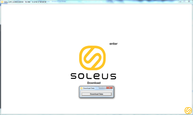This screenshot has height=115, width=193.
Task: Maximize the Soleus GPS main window
Action: click(184, 2)
